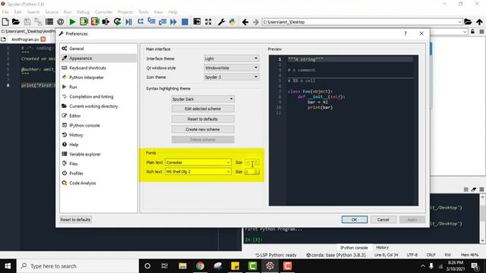Image resolution: width=486 pixels, height=273 pixels.
Task: Open Preferences via wrench icon
Action: coord(221,22)
